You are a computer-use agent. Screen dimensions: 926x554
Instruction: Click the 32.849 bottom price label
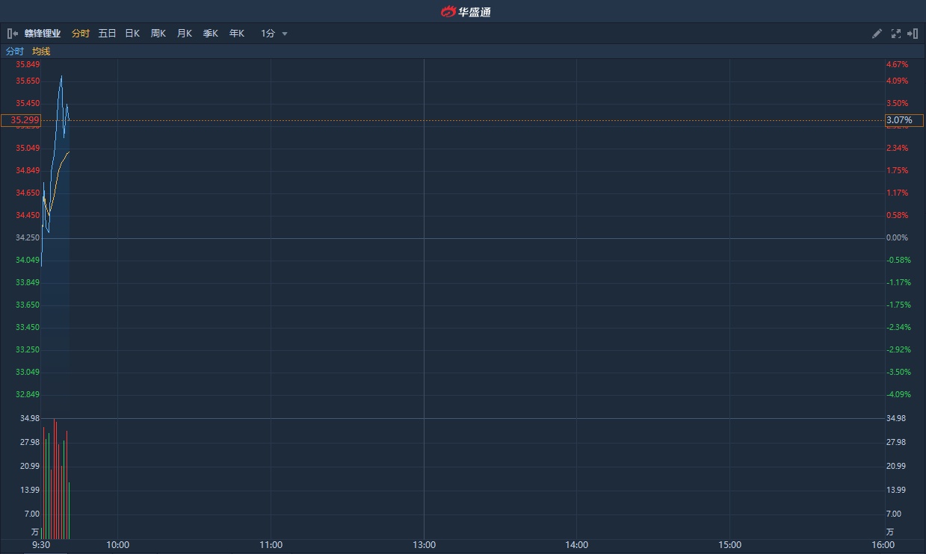(28, 395)
